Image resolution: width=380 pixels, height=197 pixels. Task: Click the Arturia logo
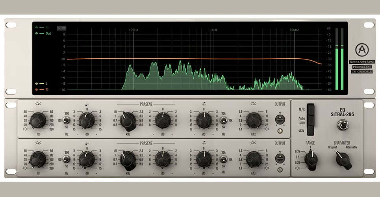pyautogui.click(x=362, y=50)
